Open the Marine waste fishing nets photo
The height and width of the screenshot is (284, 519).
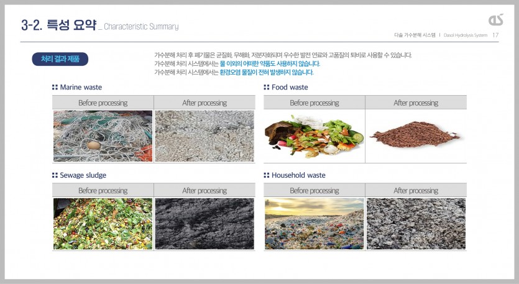click(103, 136)
